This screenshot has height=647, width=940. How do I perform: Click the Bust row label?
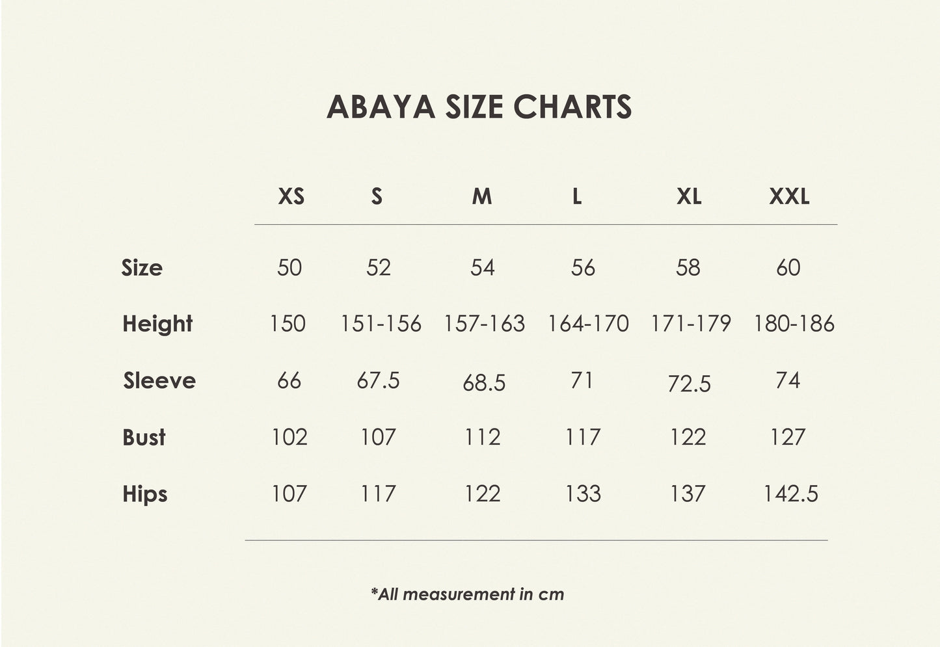(144, 438)
